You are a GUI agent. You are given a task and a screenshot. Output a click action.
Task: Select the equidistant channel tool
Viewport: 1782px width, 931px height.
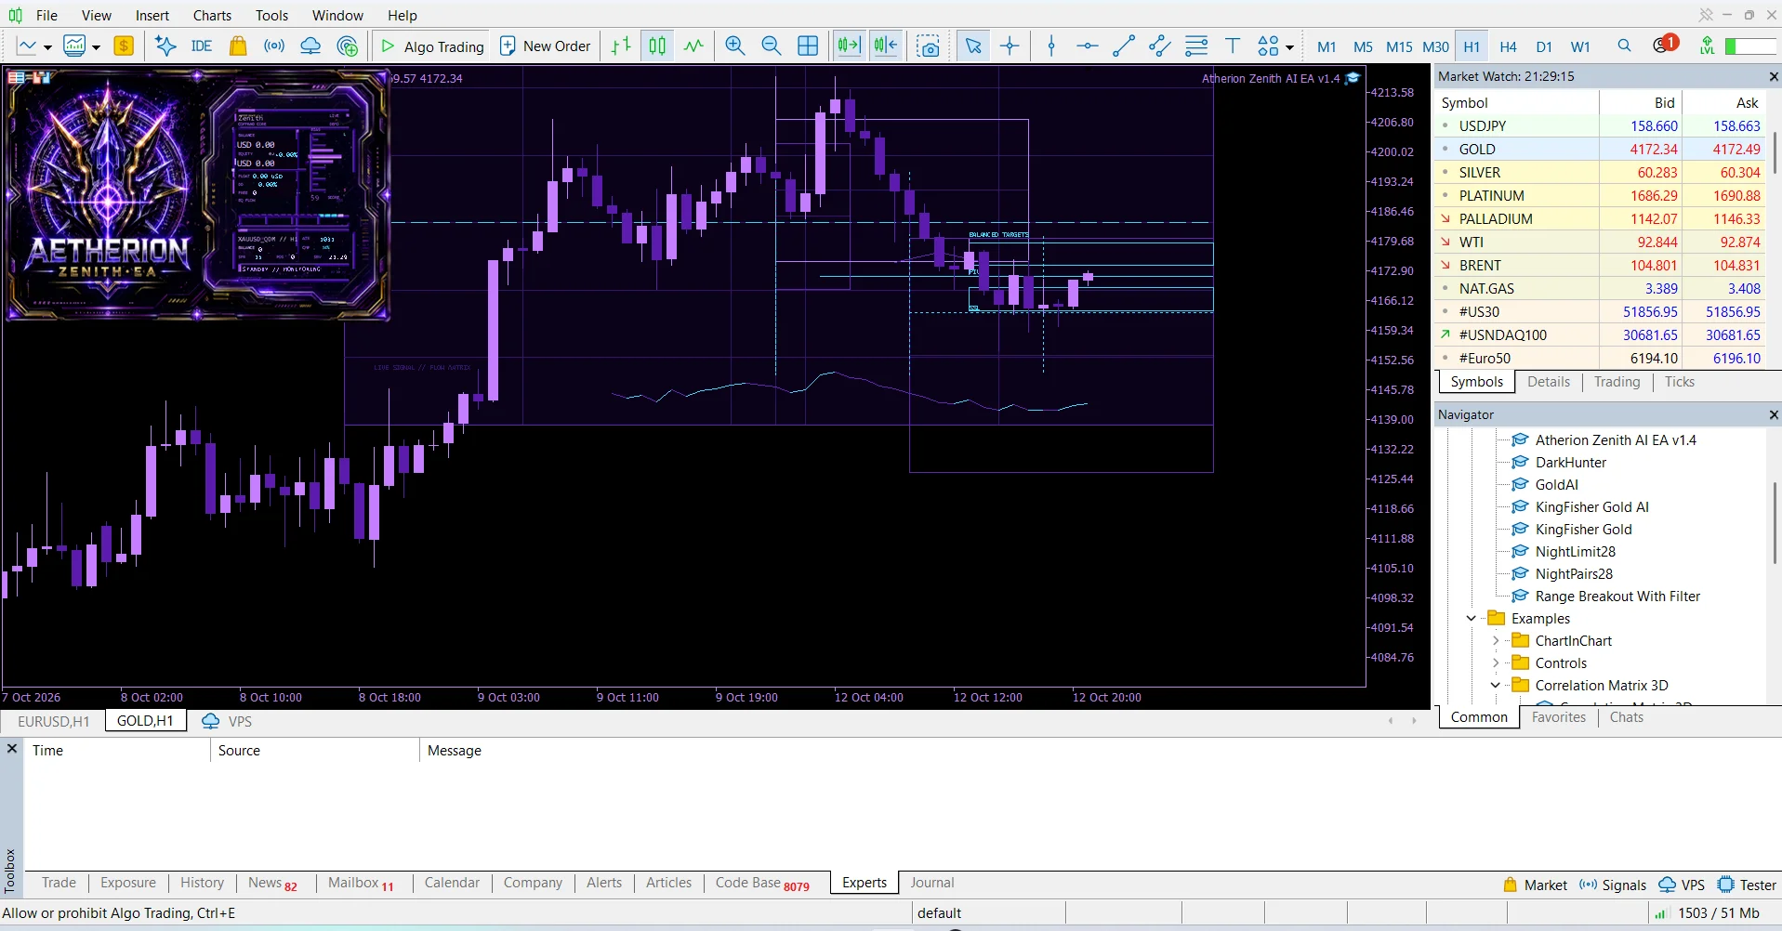[1160, 46]
